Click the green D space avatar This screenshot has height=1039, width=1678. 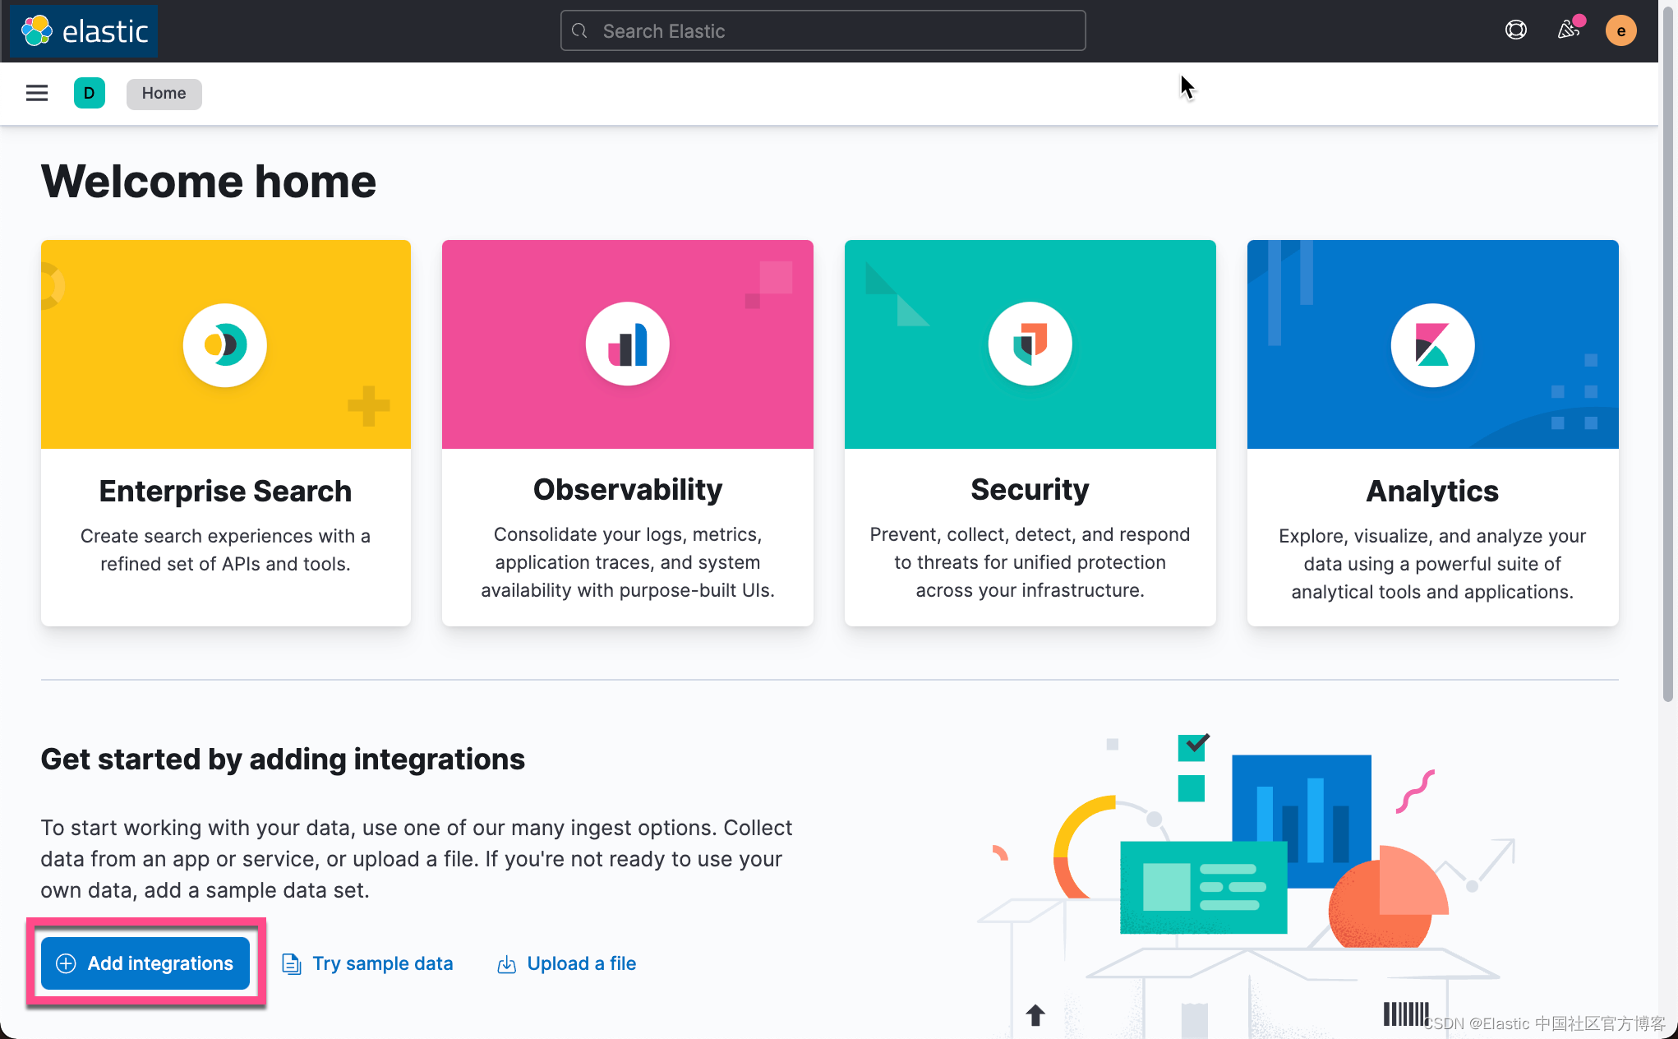(89, 93)
